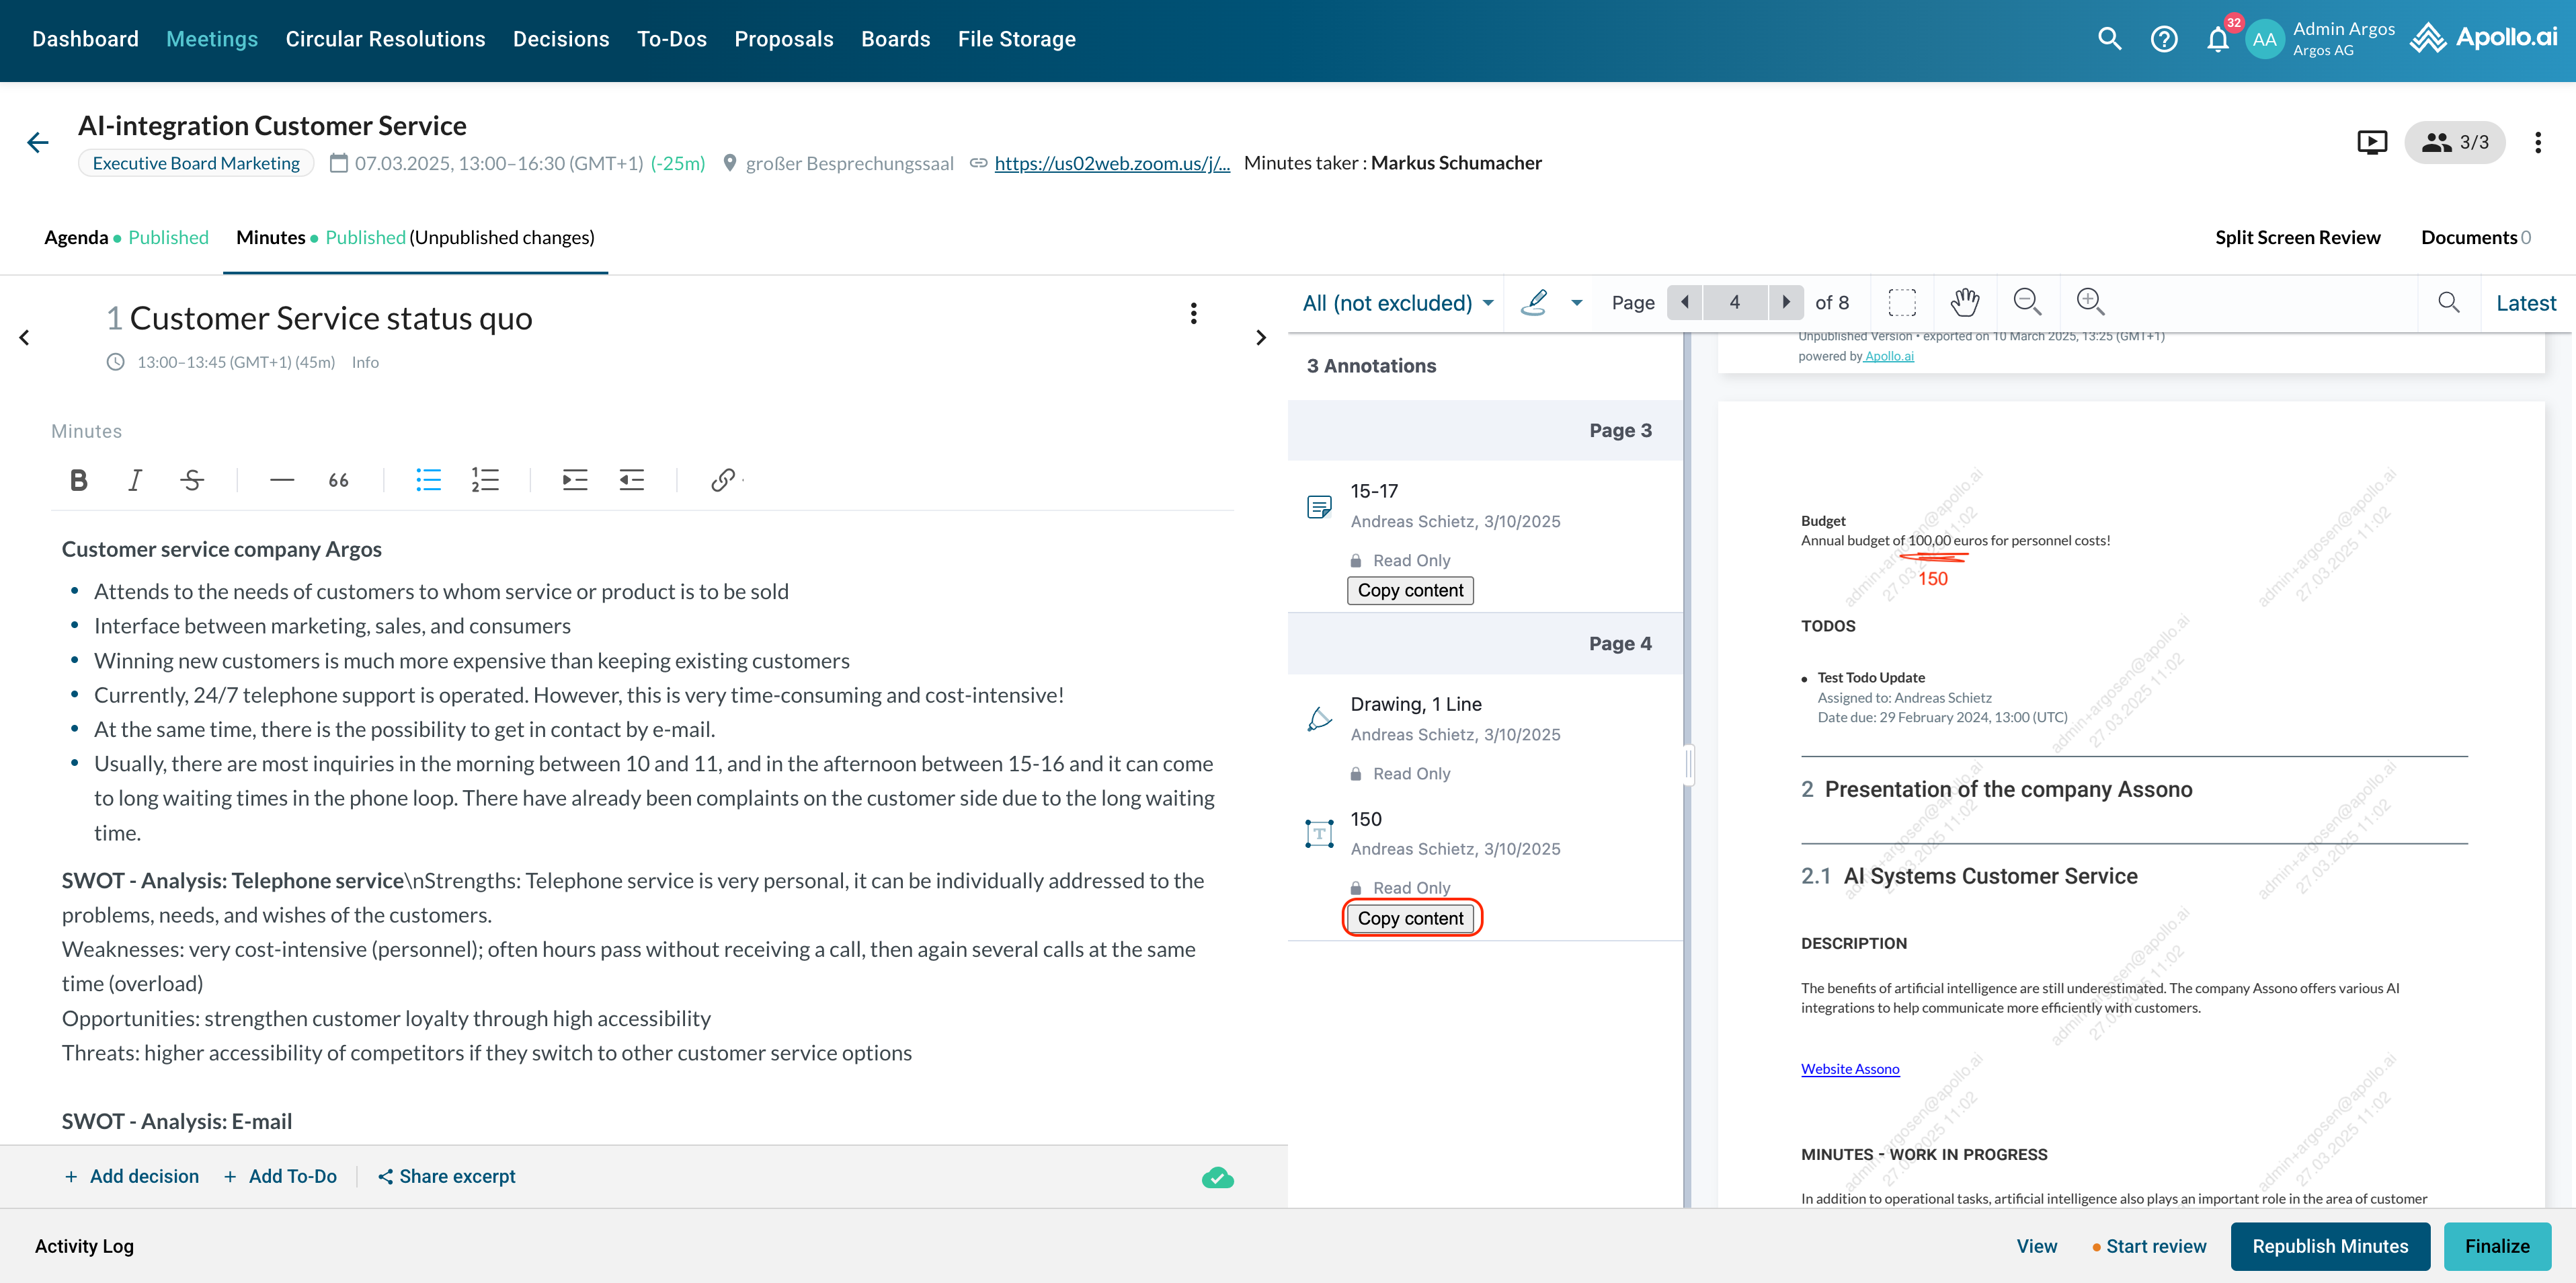This screenshot has height=1283, width=2576.
Task: Toggle the numbered list formatting
Action: pos(485,480)
